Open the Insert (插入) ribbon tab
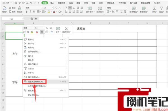The height and width of the screenshot is (111, 168). point(52,3)
